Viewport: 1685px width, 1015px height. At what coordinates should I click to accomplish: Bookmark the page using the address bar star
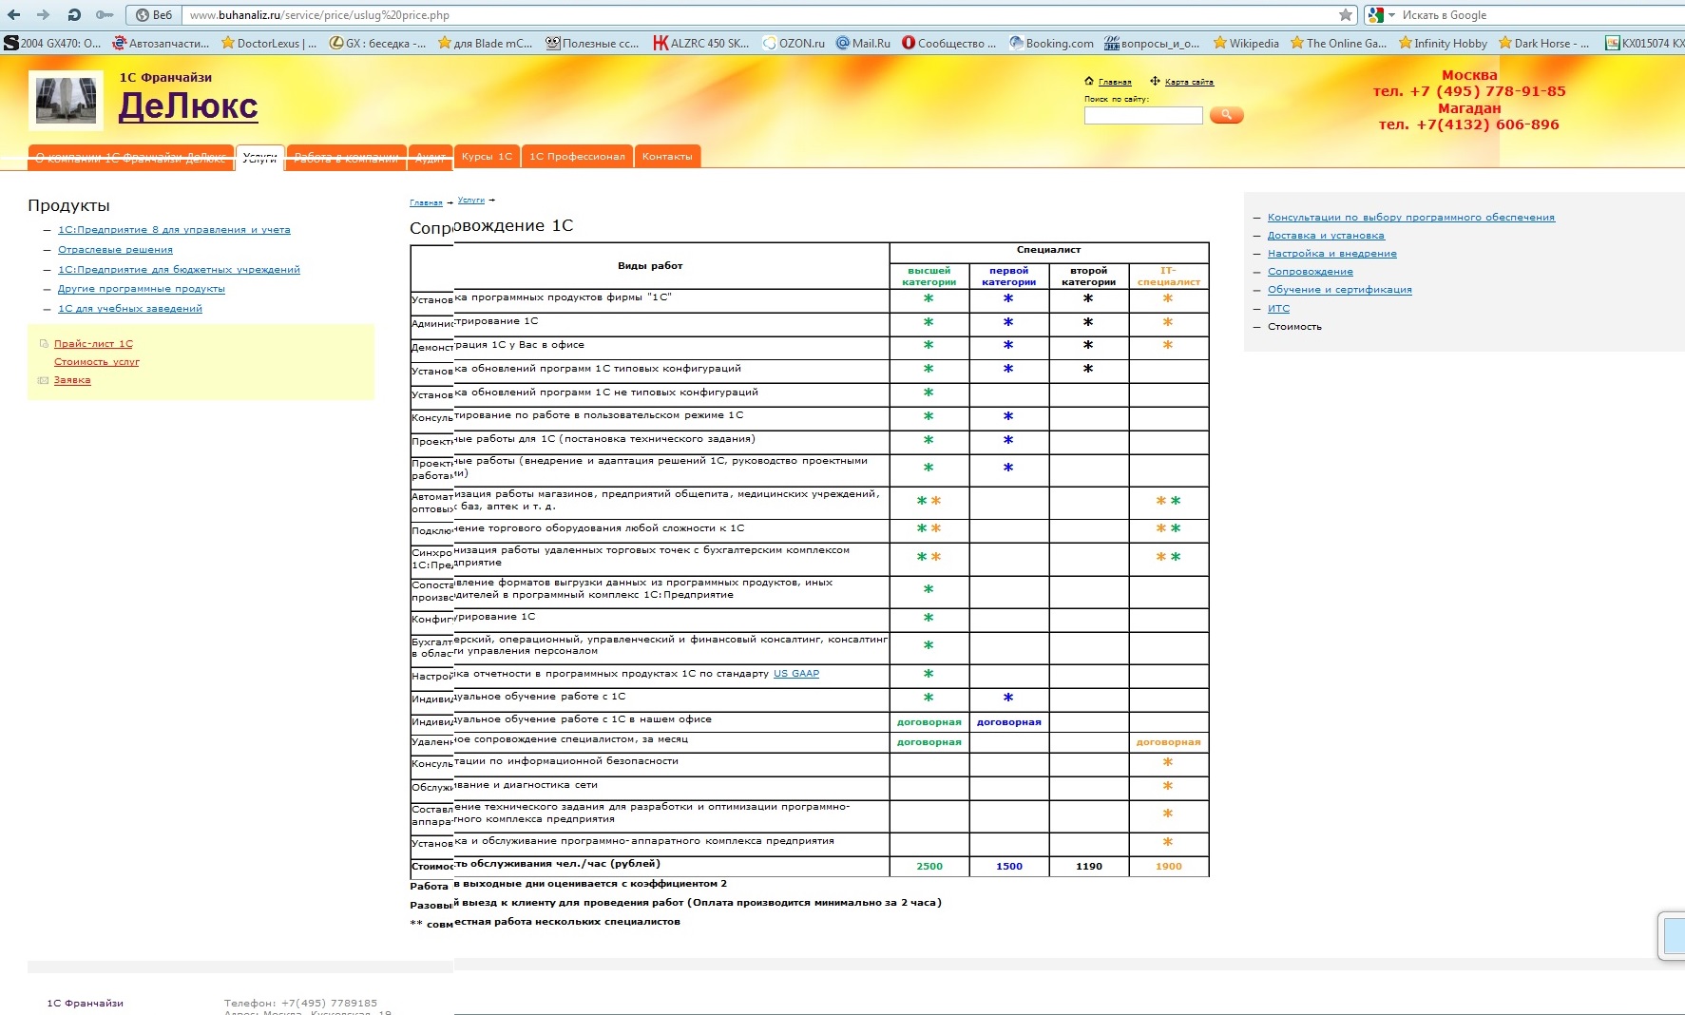1345,15
